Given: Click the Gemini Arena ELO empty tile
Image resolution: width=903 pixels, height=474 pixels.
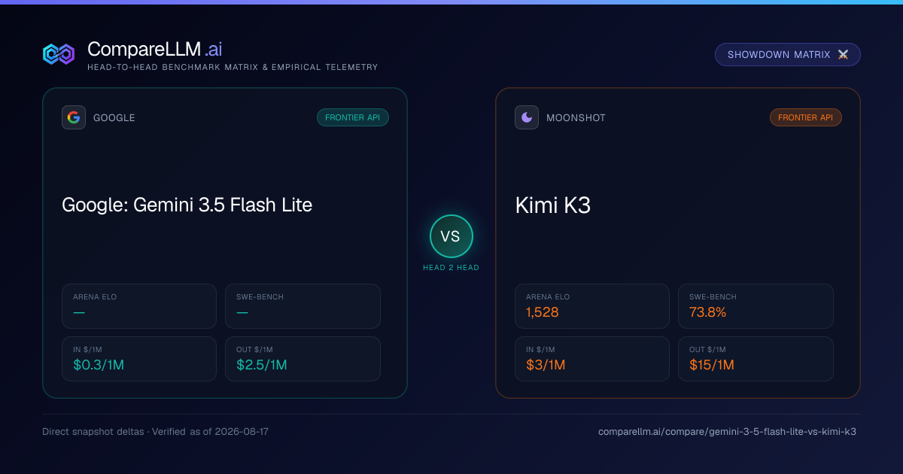Looking at the screenshot, I should (x=139, y=306).
